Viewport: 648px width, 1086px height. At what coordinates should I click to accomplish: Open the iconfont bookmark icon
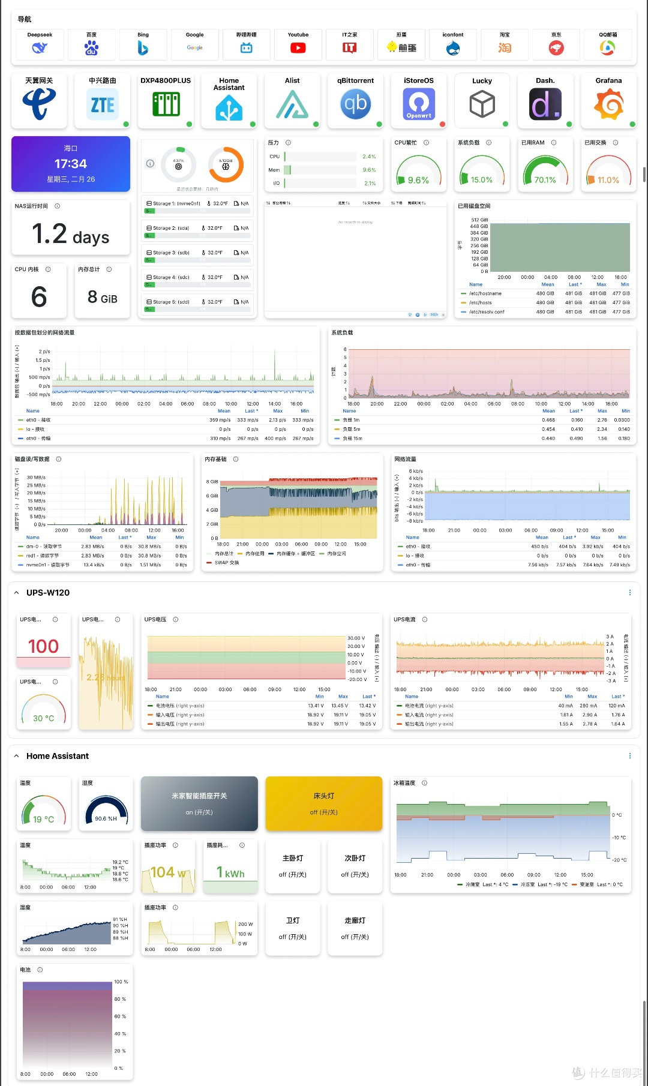(453, 48)
